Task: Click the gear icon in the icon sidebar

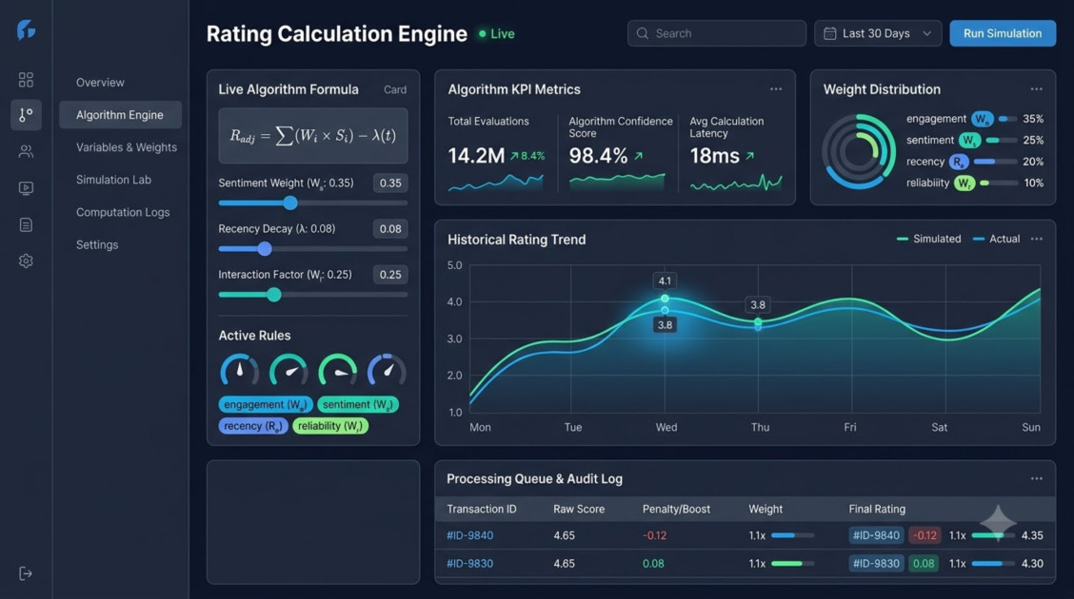Action: (x=26, y=261)
